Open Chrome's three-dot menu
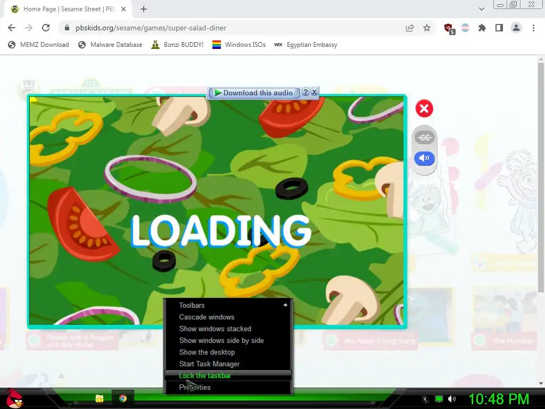 pos(533,28)
